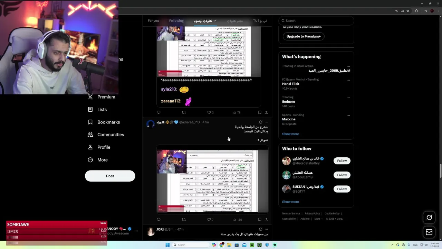Focus the X Search field
The height and width of the screenshot is (249, 442).
[x=316, y=21]
